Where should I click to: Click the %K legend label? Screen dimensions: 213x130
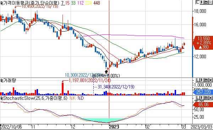(72, 98)
